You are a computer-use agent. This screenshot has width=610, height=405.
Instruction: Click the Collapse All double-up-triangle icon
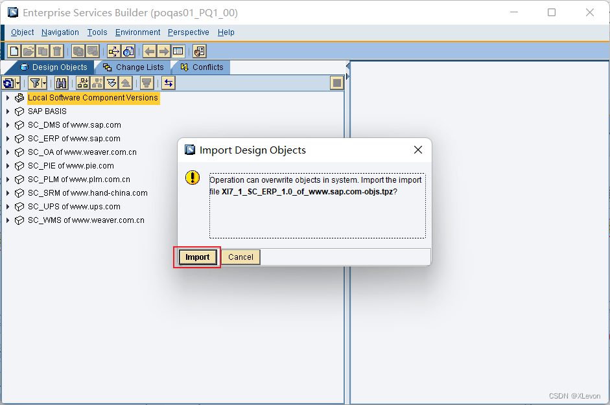[x=125, y=83]
